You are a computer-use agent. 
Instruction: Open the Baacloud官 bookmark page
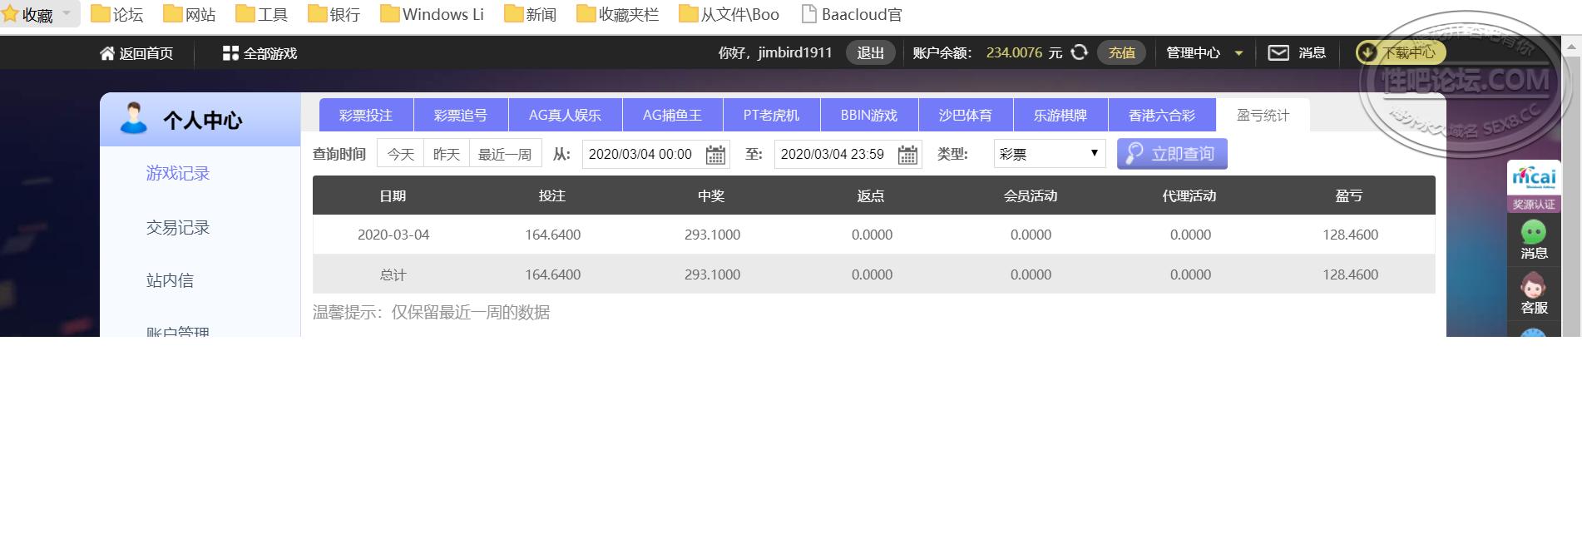[851, 14]
